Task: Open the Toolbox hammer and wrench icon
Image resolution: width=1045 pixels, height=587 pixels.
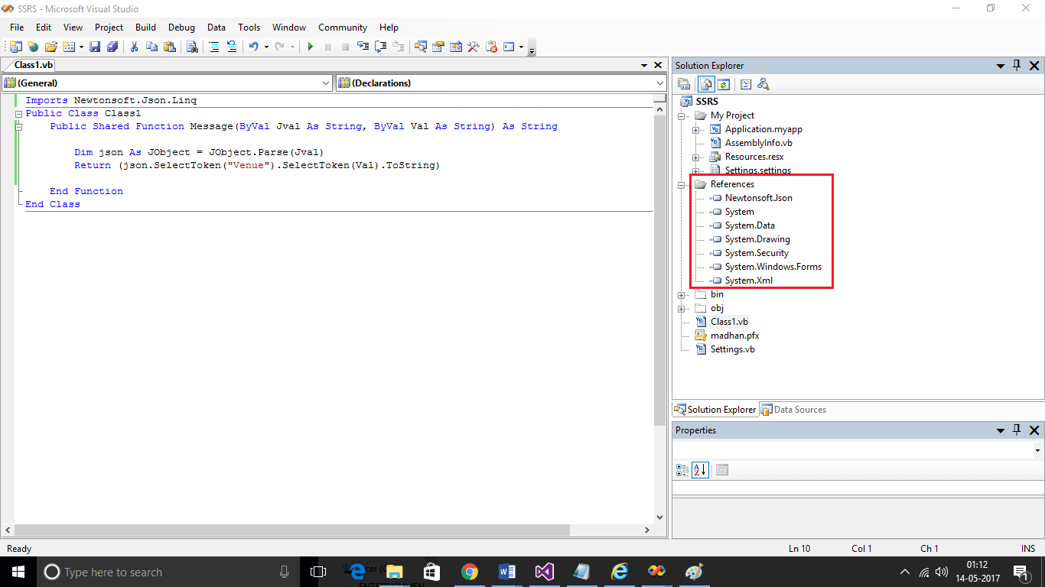Action: pos(474,47)
